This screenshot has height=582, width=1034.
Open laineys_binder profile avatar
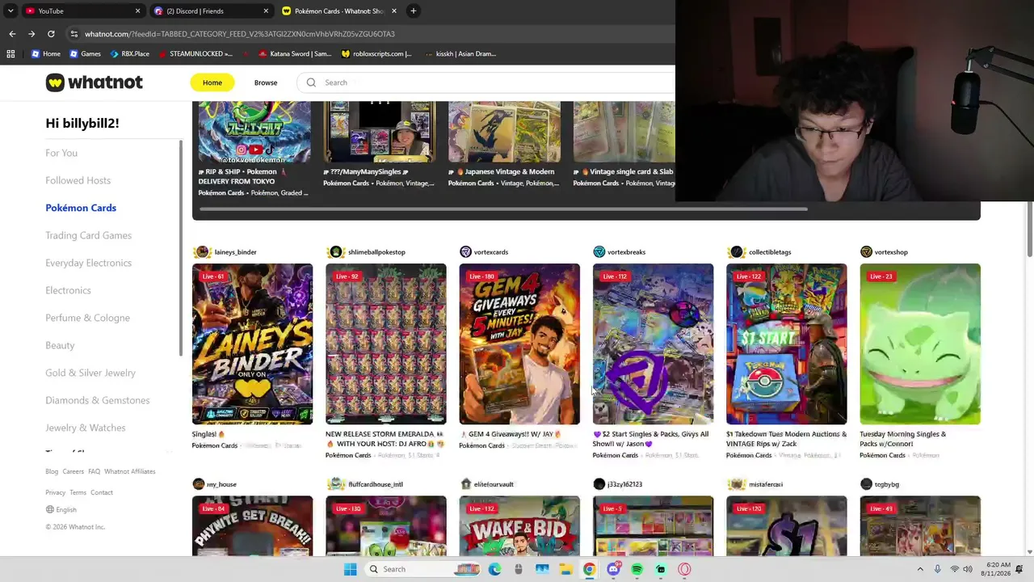[202, 252]
